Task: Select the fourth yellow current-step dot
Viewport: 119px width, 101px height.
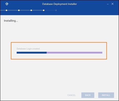Action: [x=44, y=10]
